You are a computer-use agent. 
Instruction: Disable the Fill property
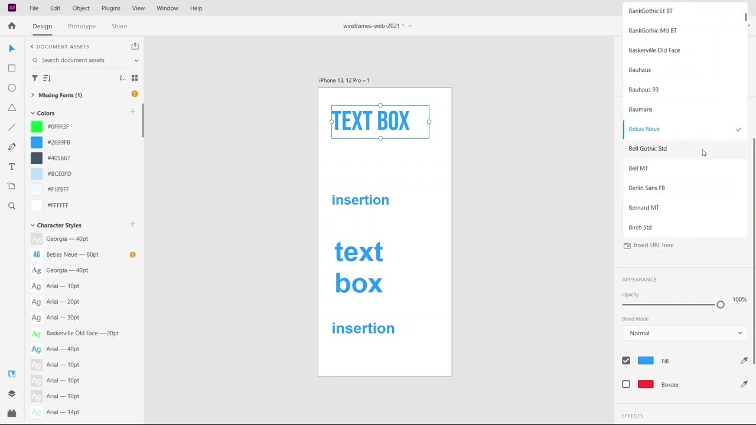tap(625, 361)
